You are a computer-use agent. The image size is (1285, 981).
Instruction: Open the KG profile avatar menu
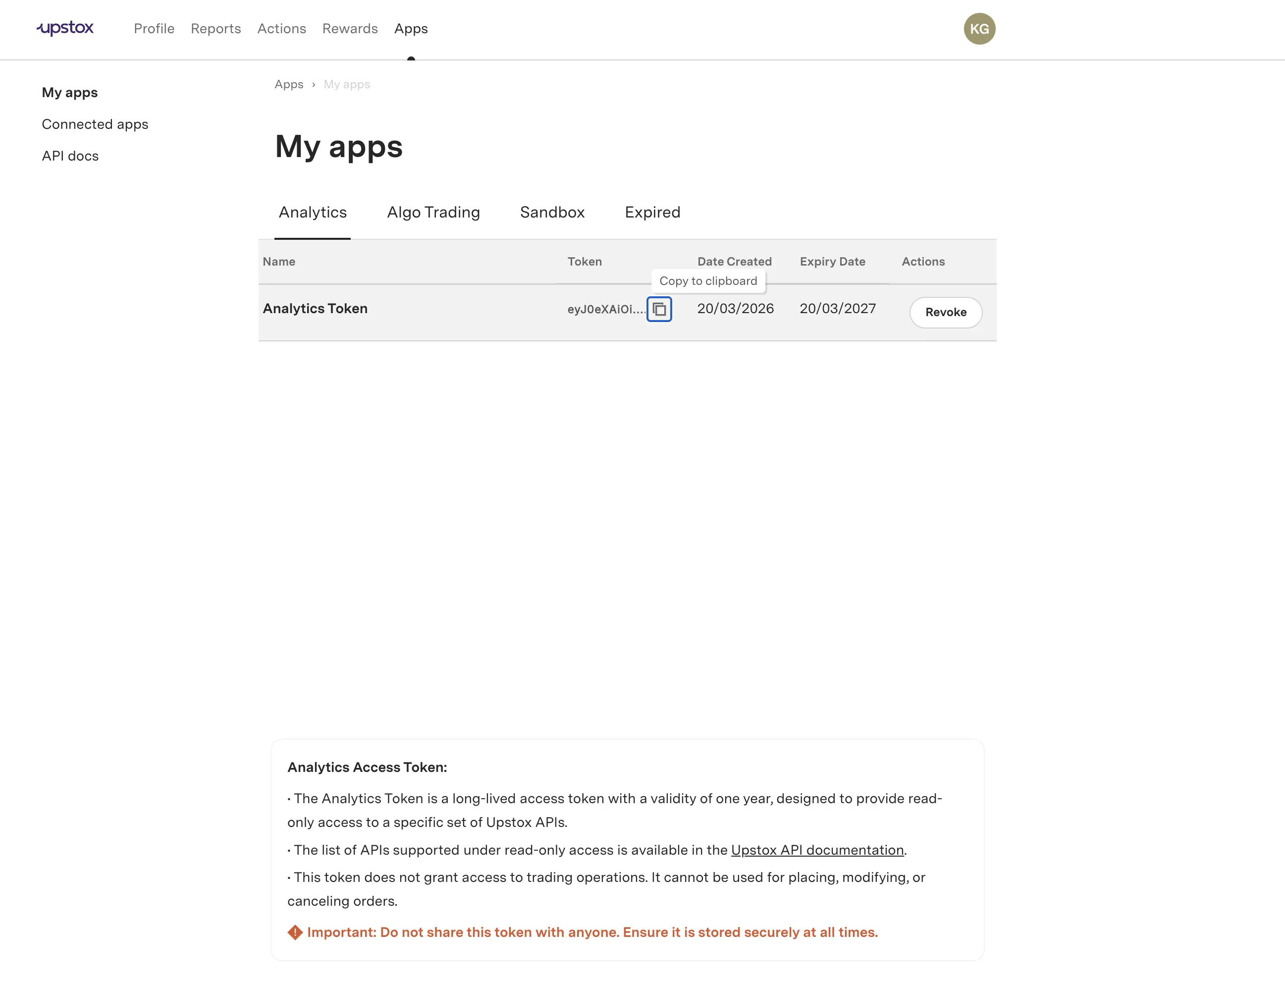pos(979,28)
